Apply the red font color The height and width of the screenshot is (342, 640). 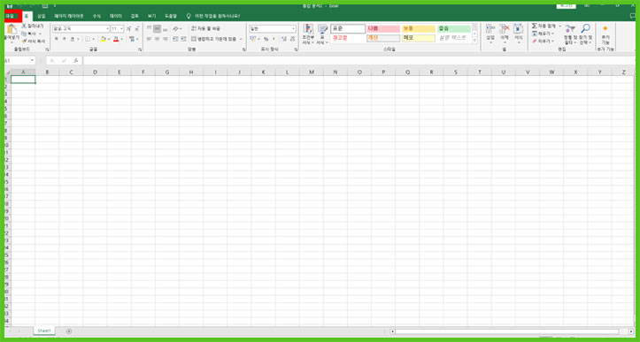click(x=116, y=39)
